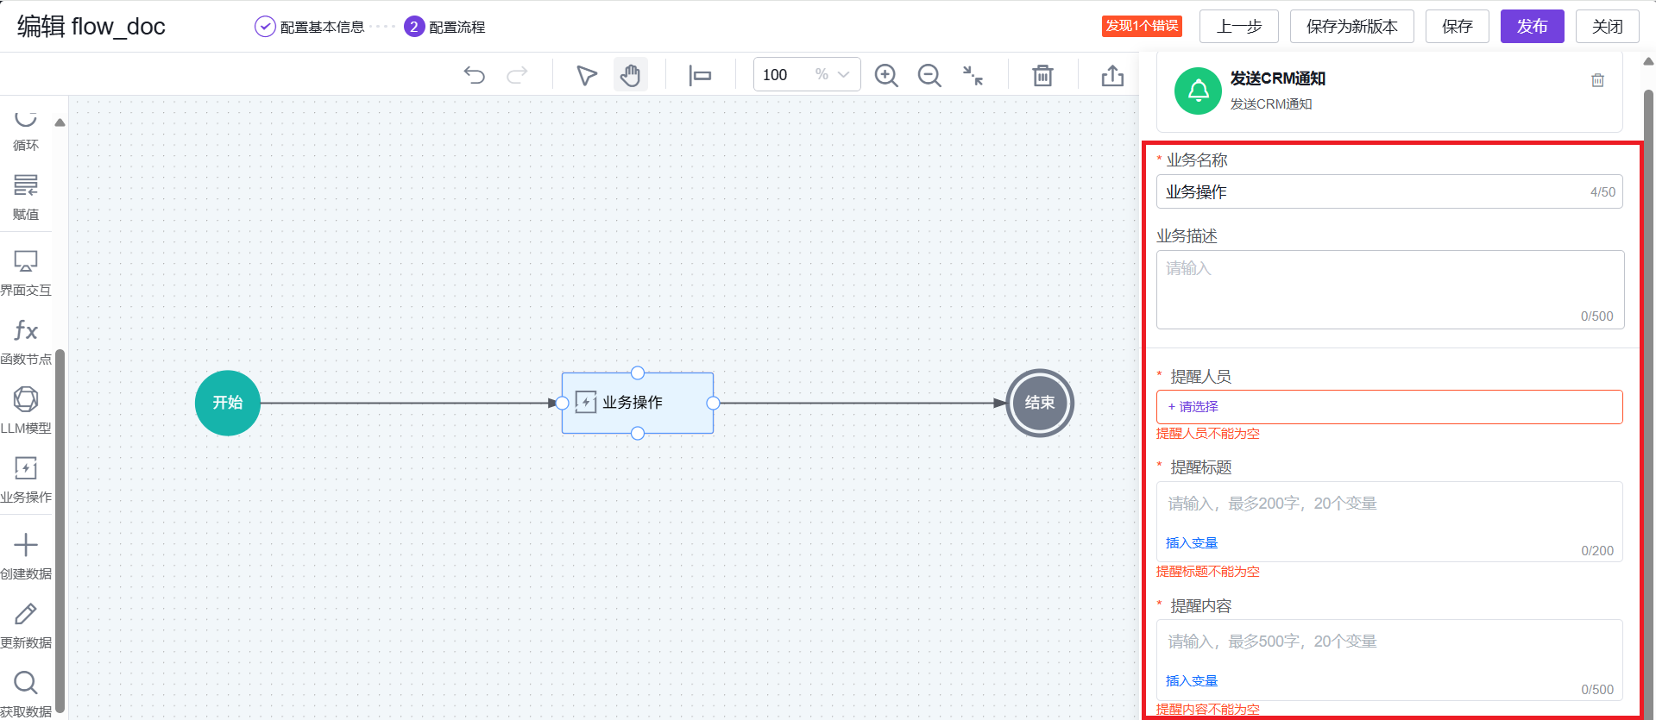Click the redo arrow in toolbar

click(x=517, y=75)
